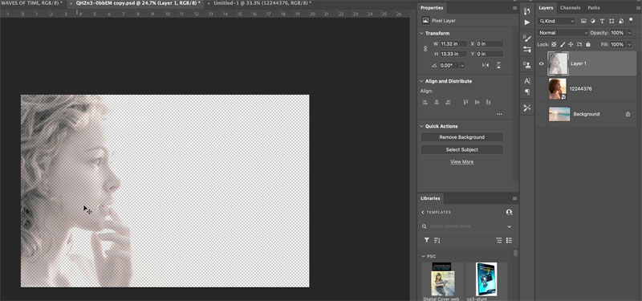The height and width of the screenshot is (301, 642).
Task: Open the Adjustments sliders panel icon
Action: [x=527, y=49]
